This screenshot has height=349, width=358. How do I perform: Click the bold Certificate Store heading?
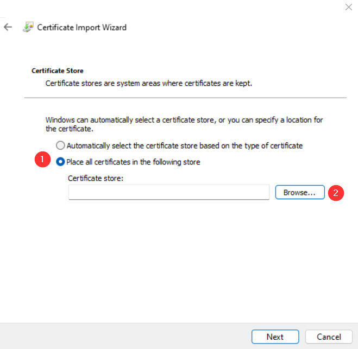[57, 71]
